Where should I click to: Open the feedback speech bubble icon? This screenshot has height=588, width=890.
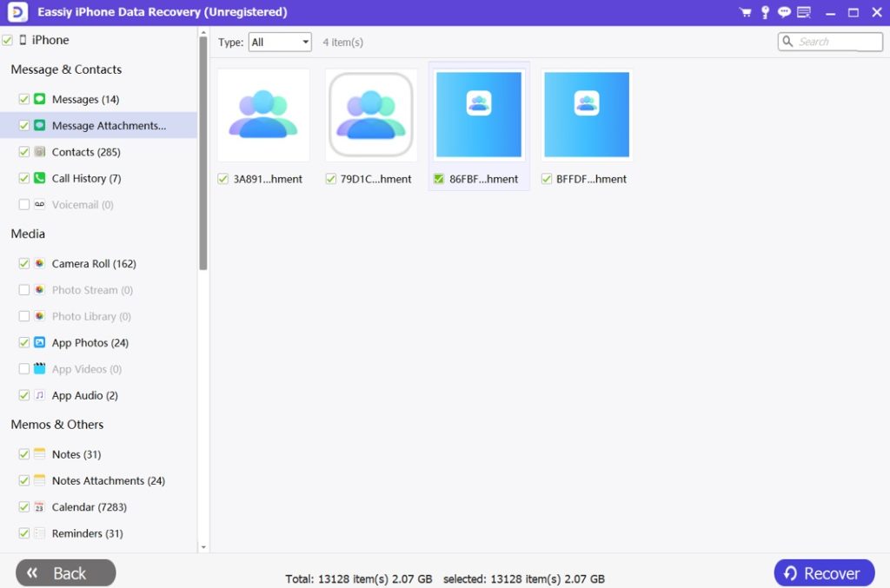click(784, 12)
